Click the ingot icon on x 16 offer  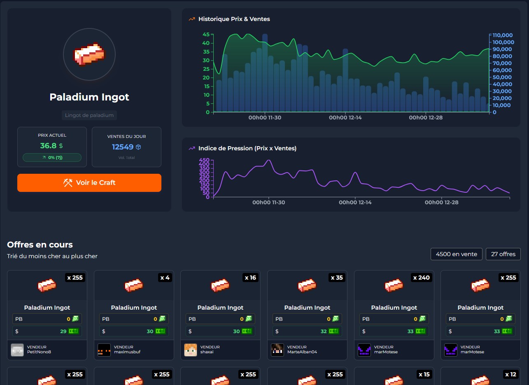(220, 285)
